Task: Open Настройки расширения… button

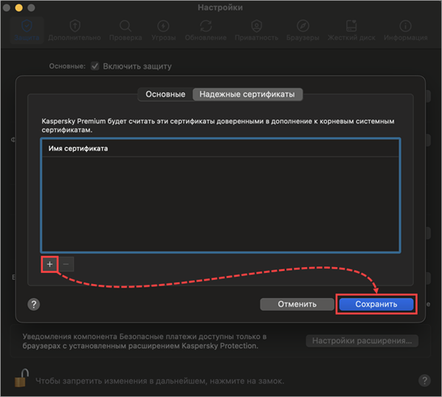Action: tap(362, 341)
